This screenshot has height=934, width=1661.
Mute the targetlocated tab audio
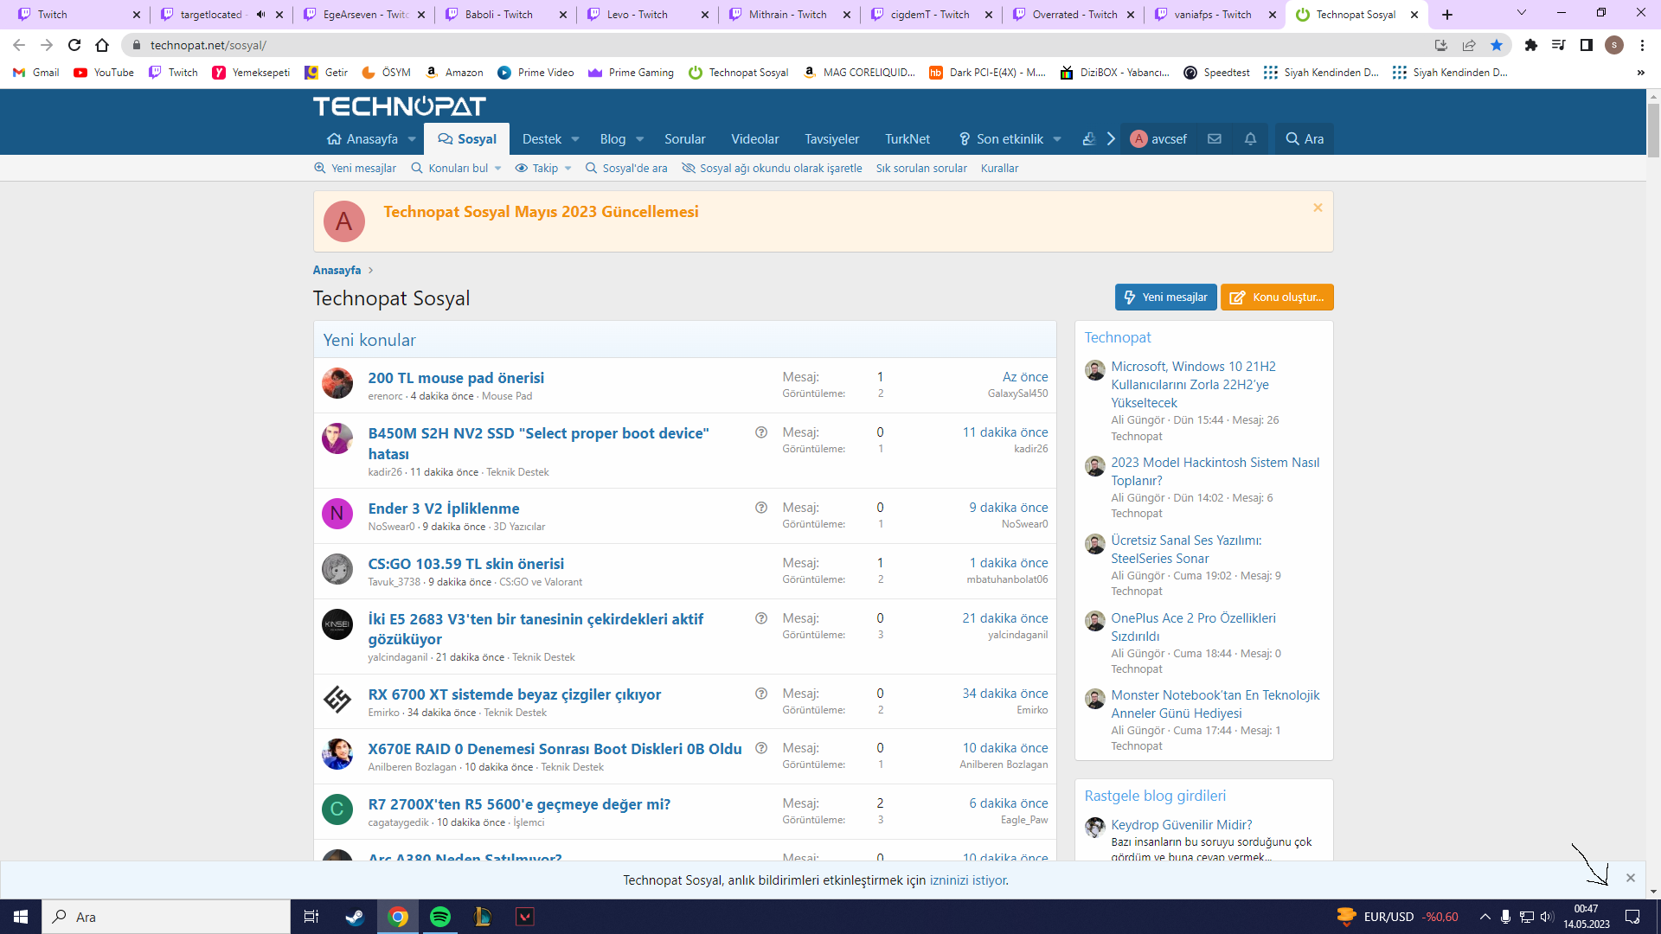pyautogui.click(x=260, y=15)
